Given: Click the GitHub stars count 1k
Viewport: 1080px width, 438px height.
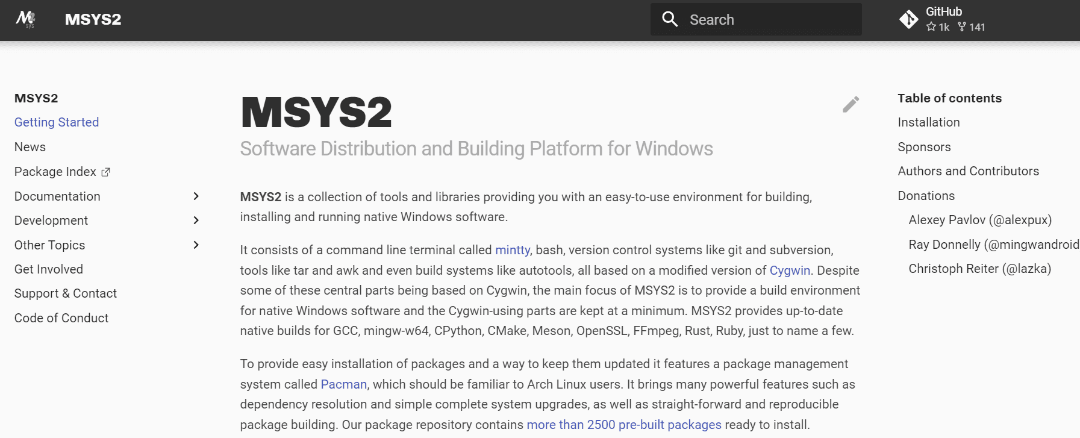Looking at the screenshot, I should tap(938, 27).
